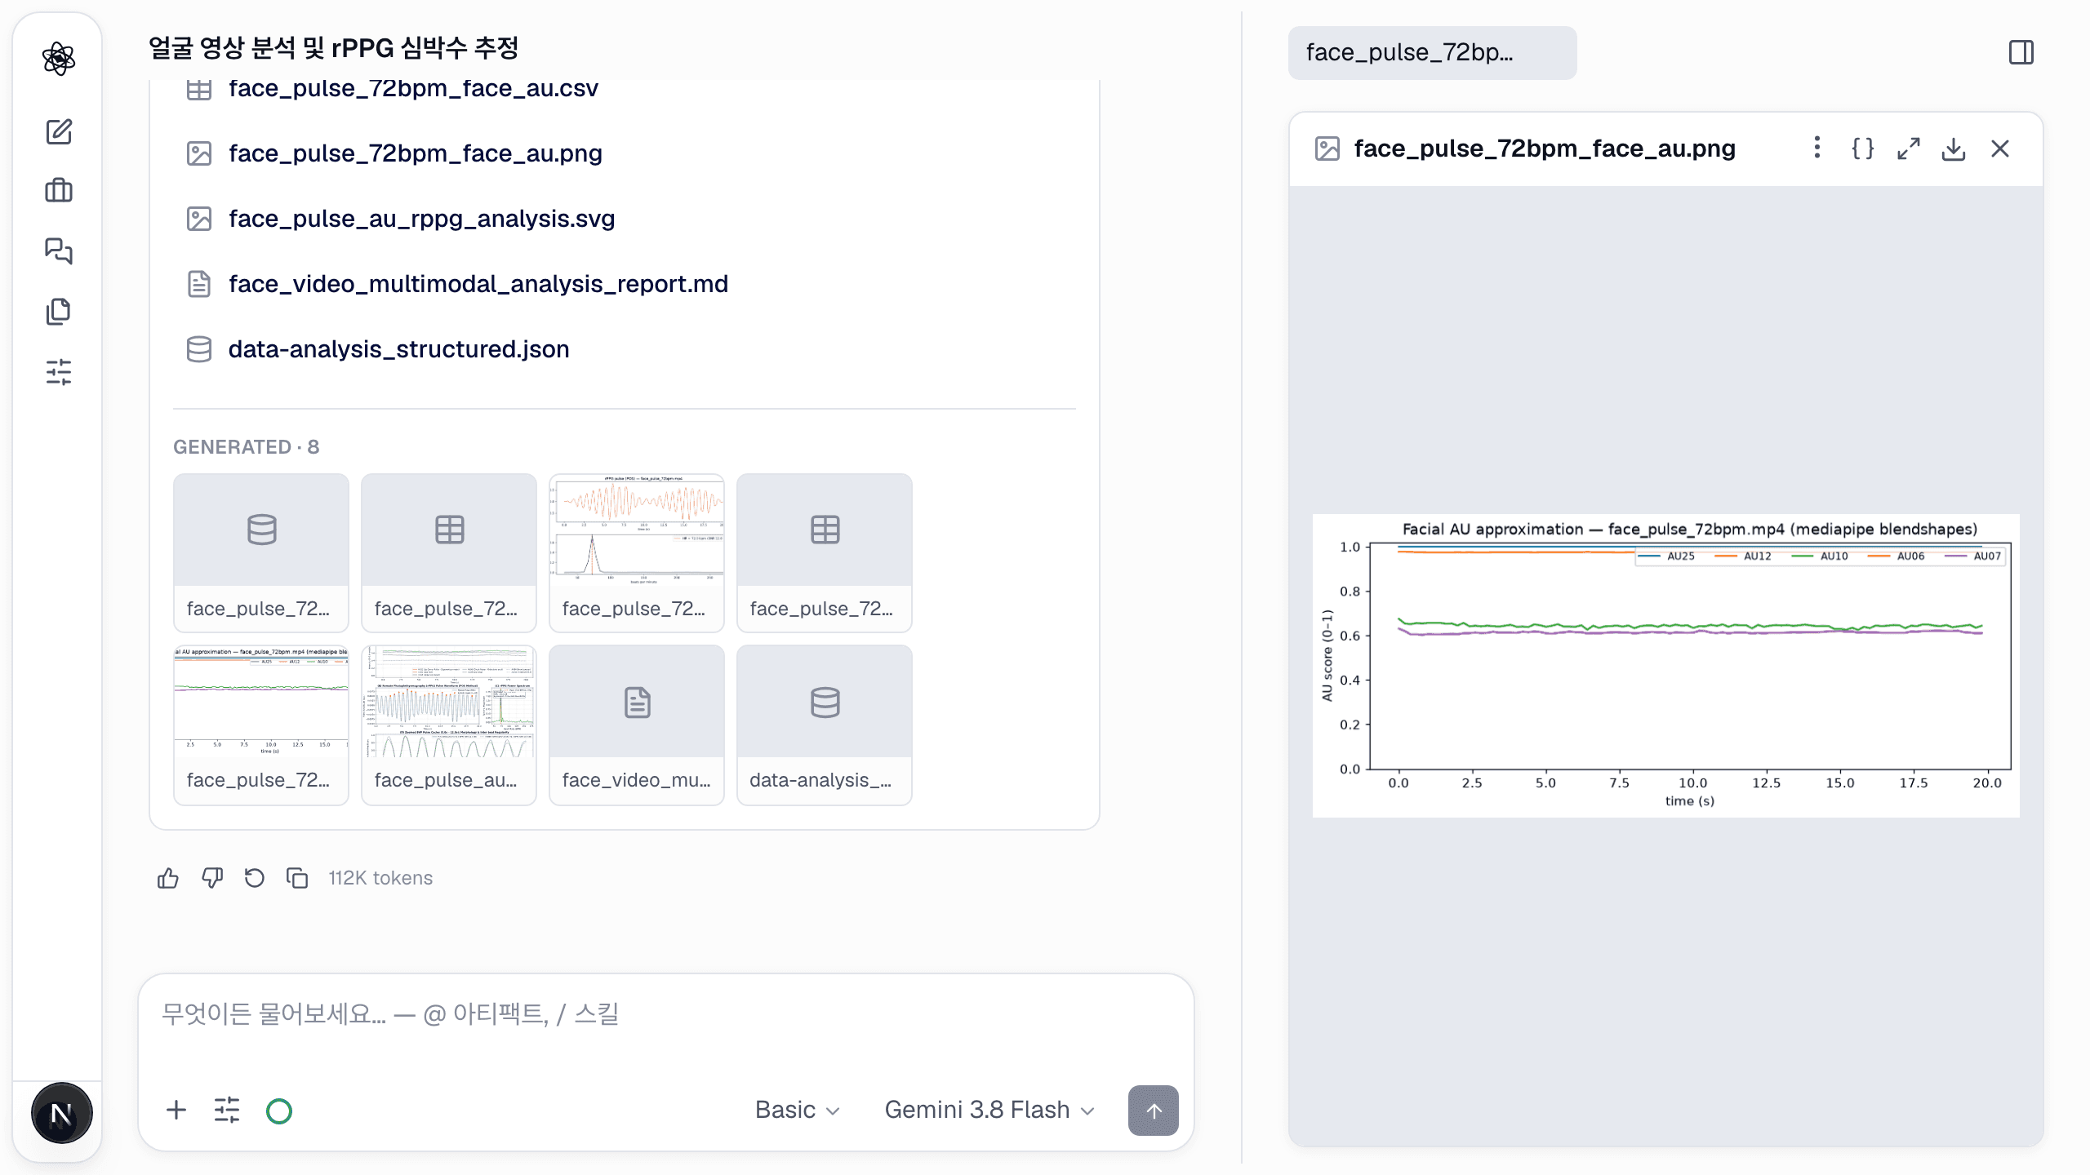Click the plus attach icon in input box

(176, 1110)
